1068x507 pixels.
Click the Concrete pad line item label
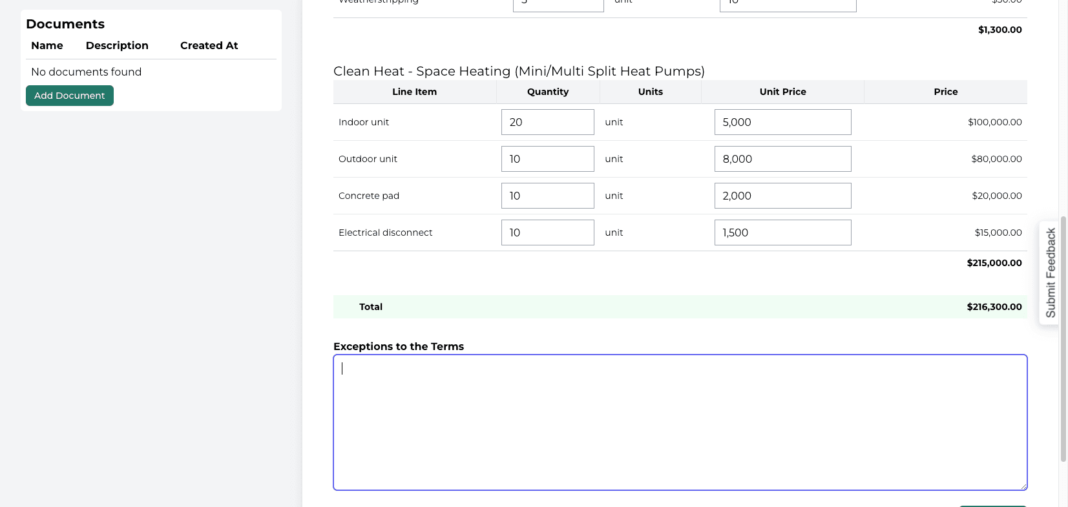[369, 196]
